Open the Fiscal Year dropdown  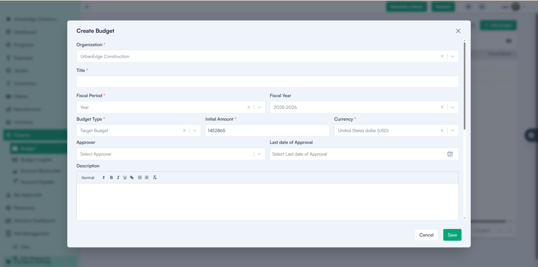(452, 107)
